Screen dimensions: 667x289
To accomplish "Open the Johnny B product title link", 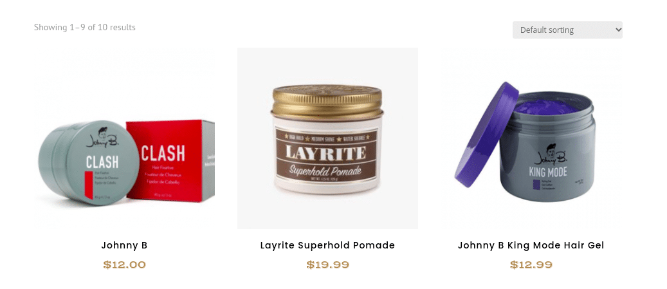I will (124, 245).
